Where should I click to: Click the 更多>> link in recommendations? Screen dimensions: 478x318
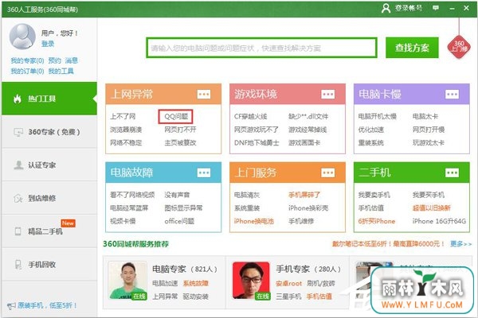pyautogui.click(x=461, y=244)
